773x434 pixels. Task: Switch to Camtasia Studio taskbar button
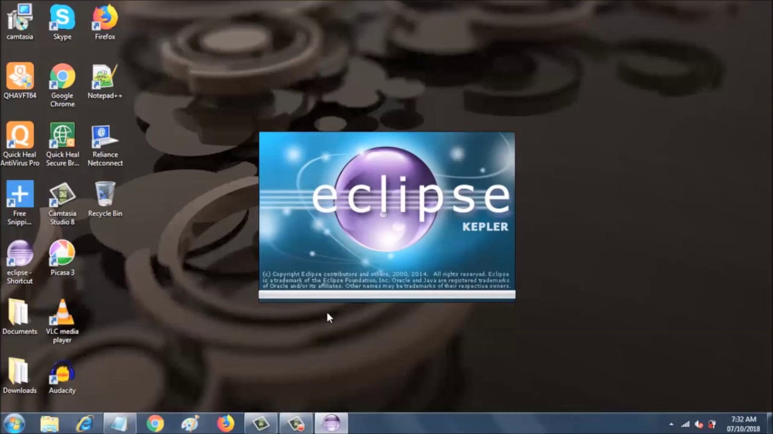261,423
